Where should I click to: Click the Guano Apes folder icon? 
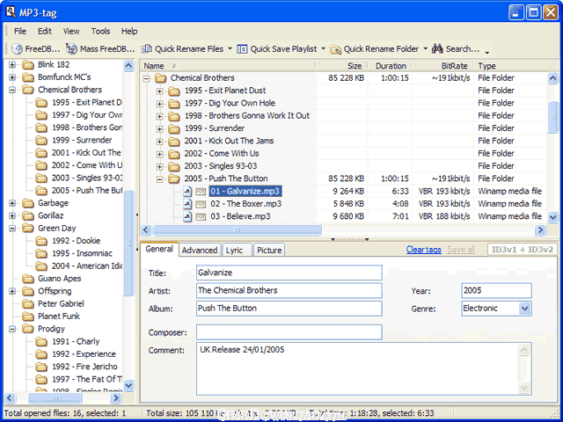(x=27, y=279)
